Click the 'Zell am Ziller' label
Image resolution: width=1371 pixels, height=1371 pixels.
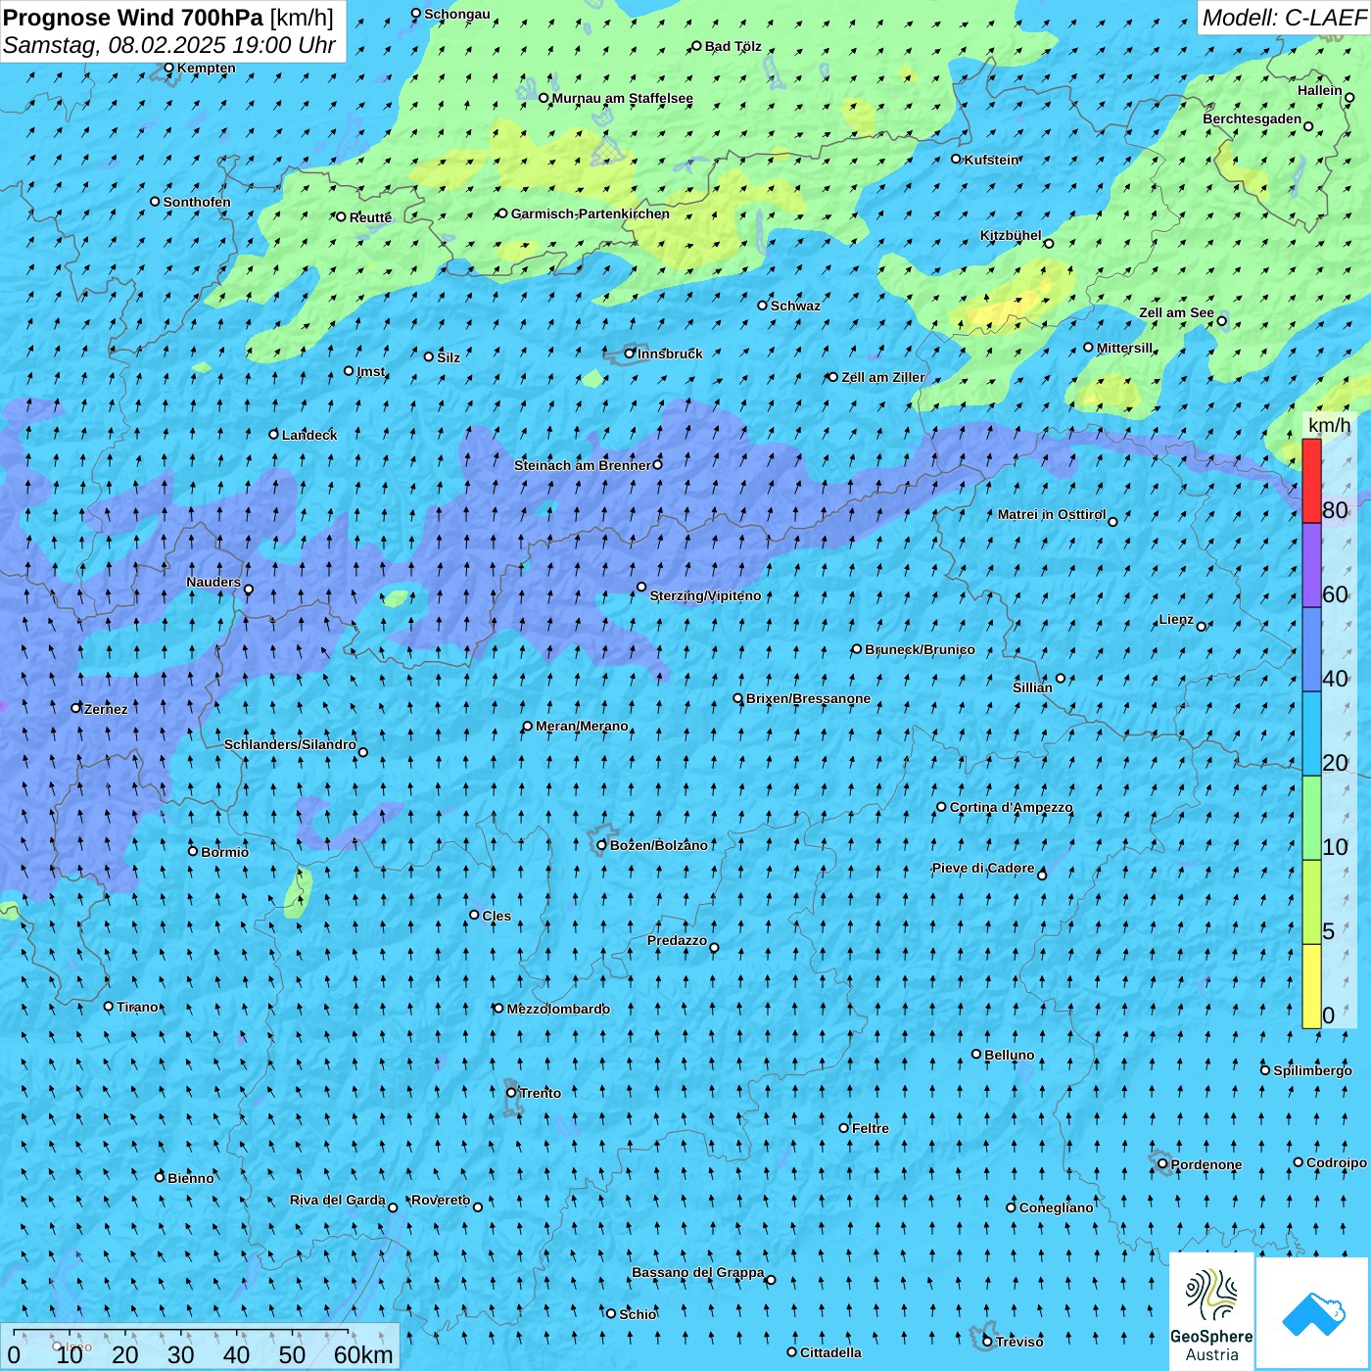click(882, 377)
